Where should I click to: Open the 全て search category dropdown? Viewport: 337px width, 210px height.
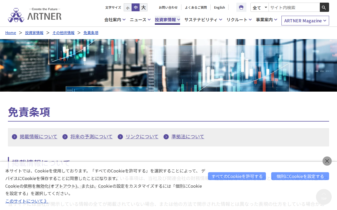260,7
